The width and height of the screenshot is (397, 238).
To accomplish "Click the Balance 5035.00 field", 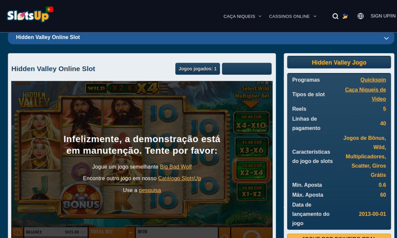I will [x=56, y=232].
